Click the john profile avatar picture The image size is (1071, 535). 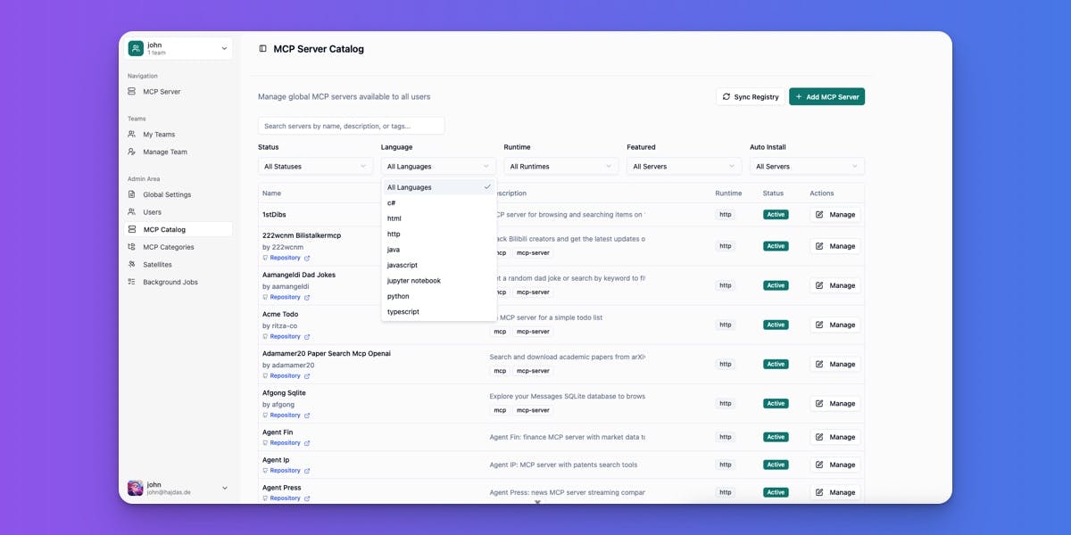[x=136, y=488]
